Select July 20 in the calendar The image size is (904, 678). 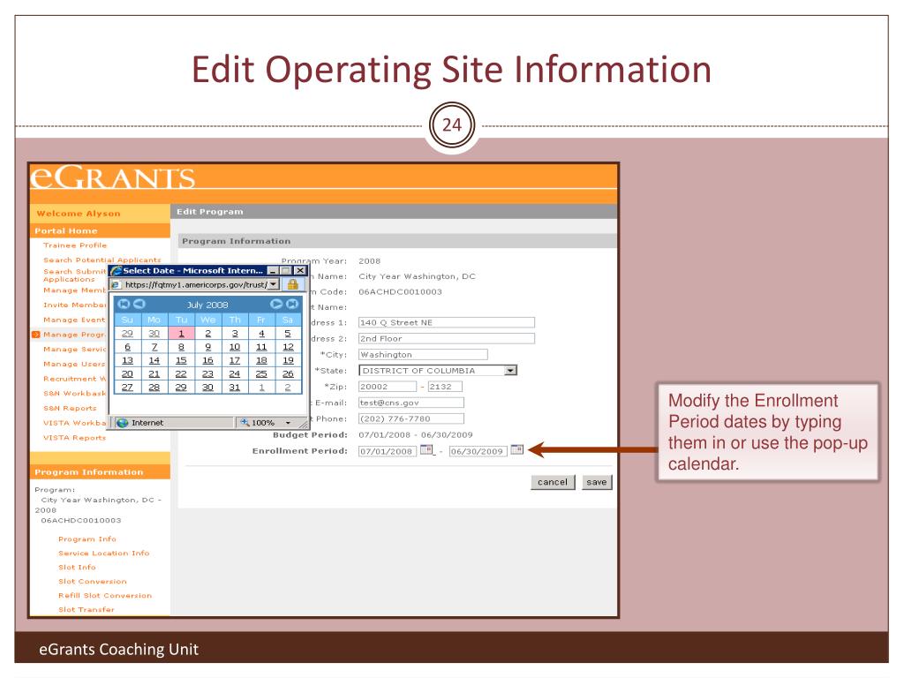point(127,373)
